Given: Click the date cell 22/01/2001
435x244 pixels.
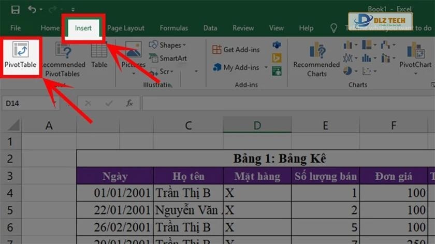Looking at the screenshot, I should tap(115, 210).
